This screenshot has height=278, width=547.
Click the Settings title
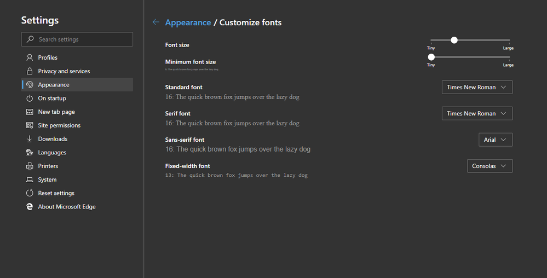[x=40, y=20]
